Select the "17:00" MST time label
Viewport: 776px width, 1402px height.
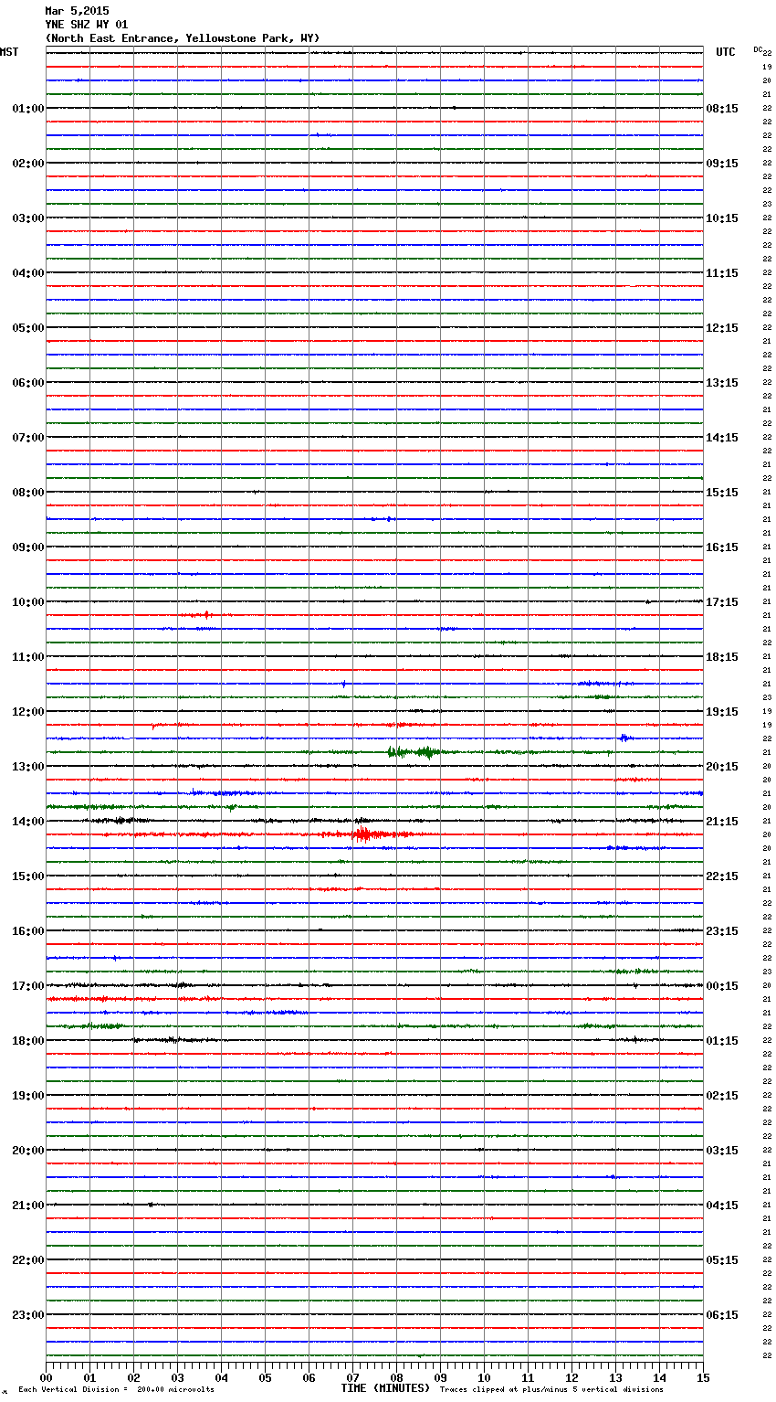(28, 986)
